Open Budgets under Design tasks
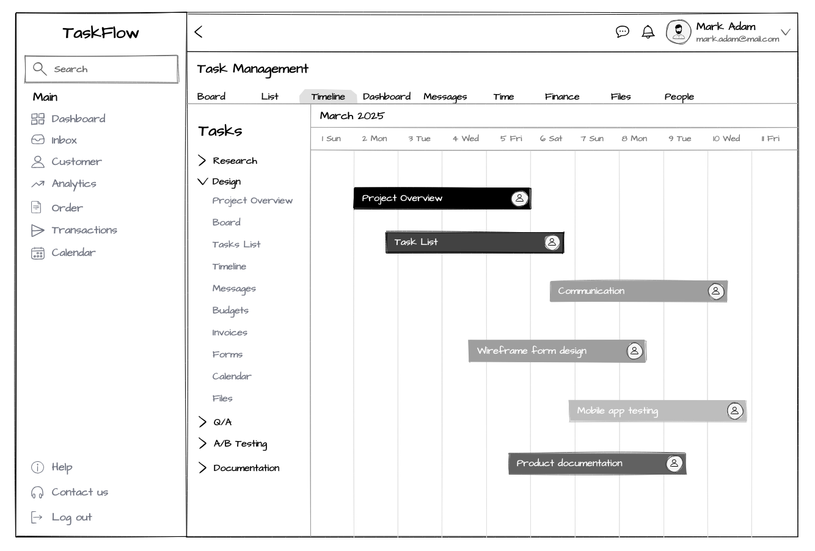The width and height of the screenshot is (815, 551). (x=230, y=310)
